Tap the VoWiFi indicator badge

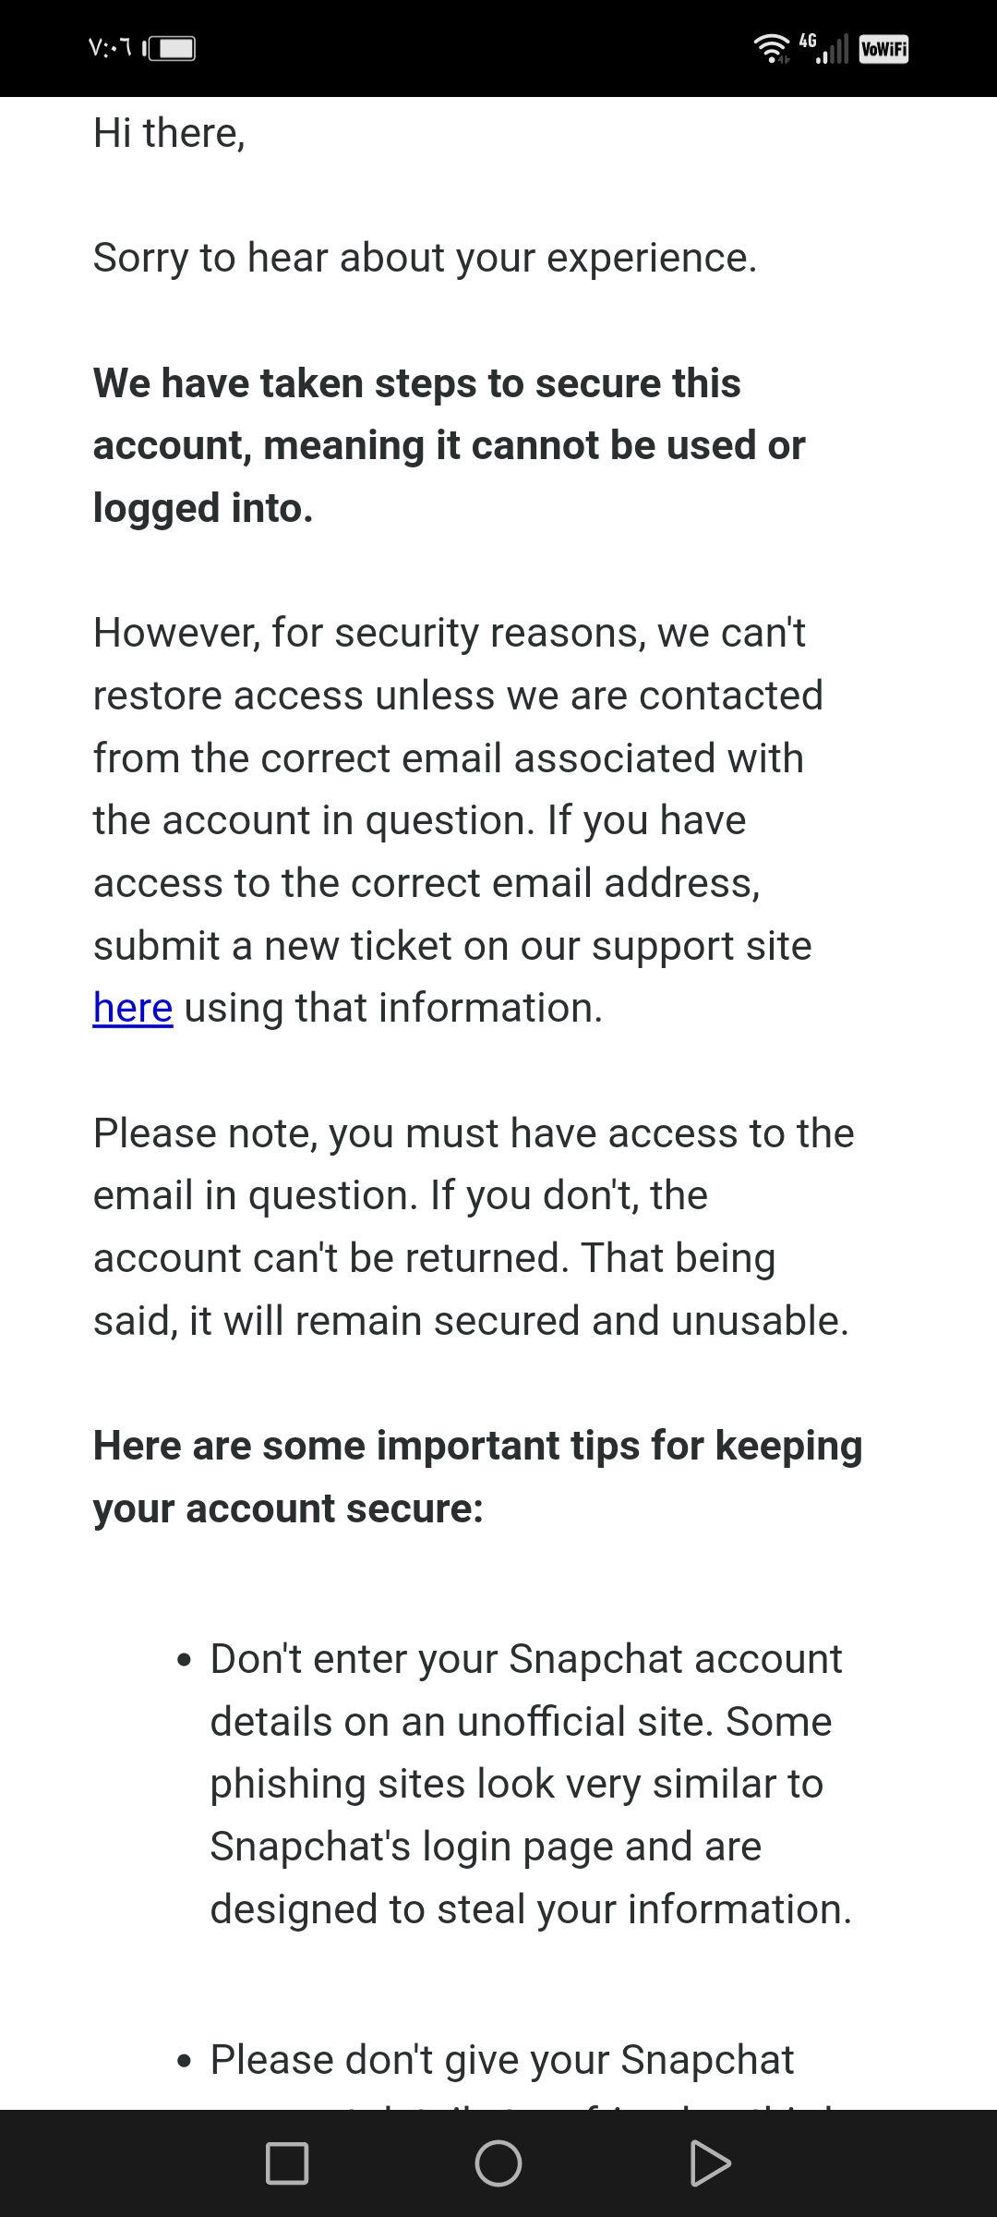pos(883,48)
